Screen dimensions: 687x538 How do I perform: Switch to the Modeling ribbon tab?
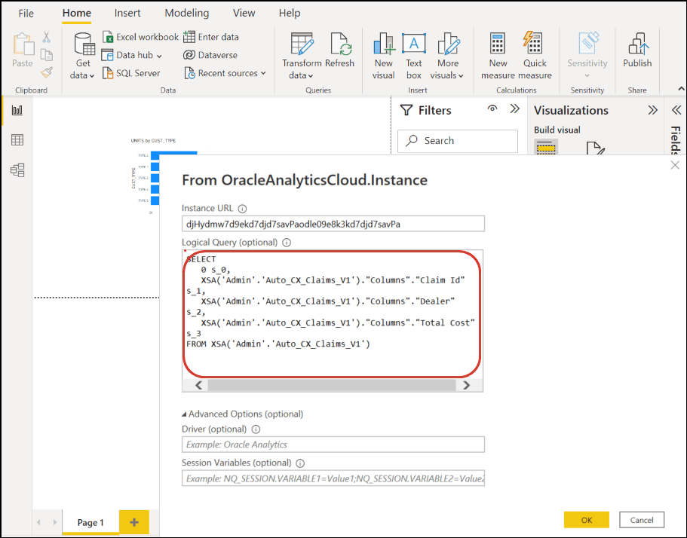(186, 13)
